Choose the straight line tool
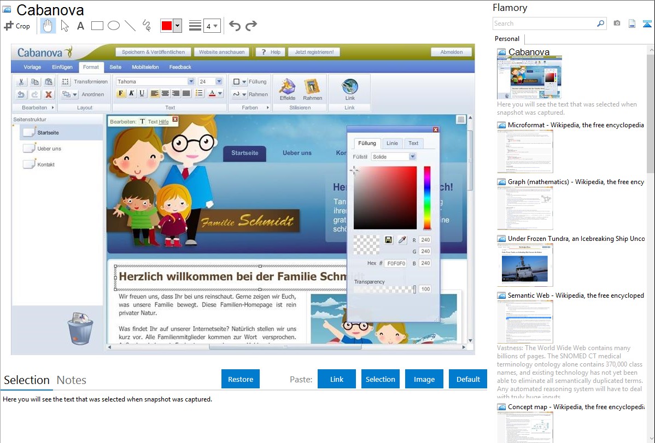655x443 pixels. point(130,26)
